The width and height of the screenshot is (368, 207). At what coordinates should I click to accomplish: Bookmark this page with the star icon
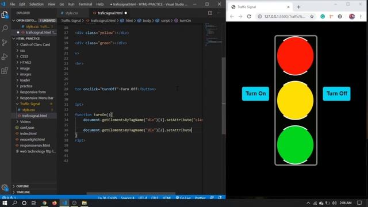[x=312, y=17]
